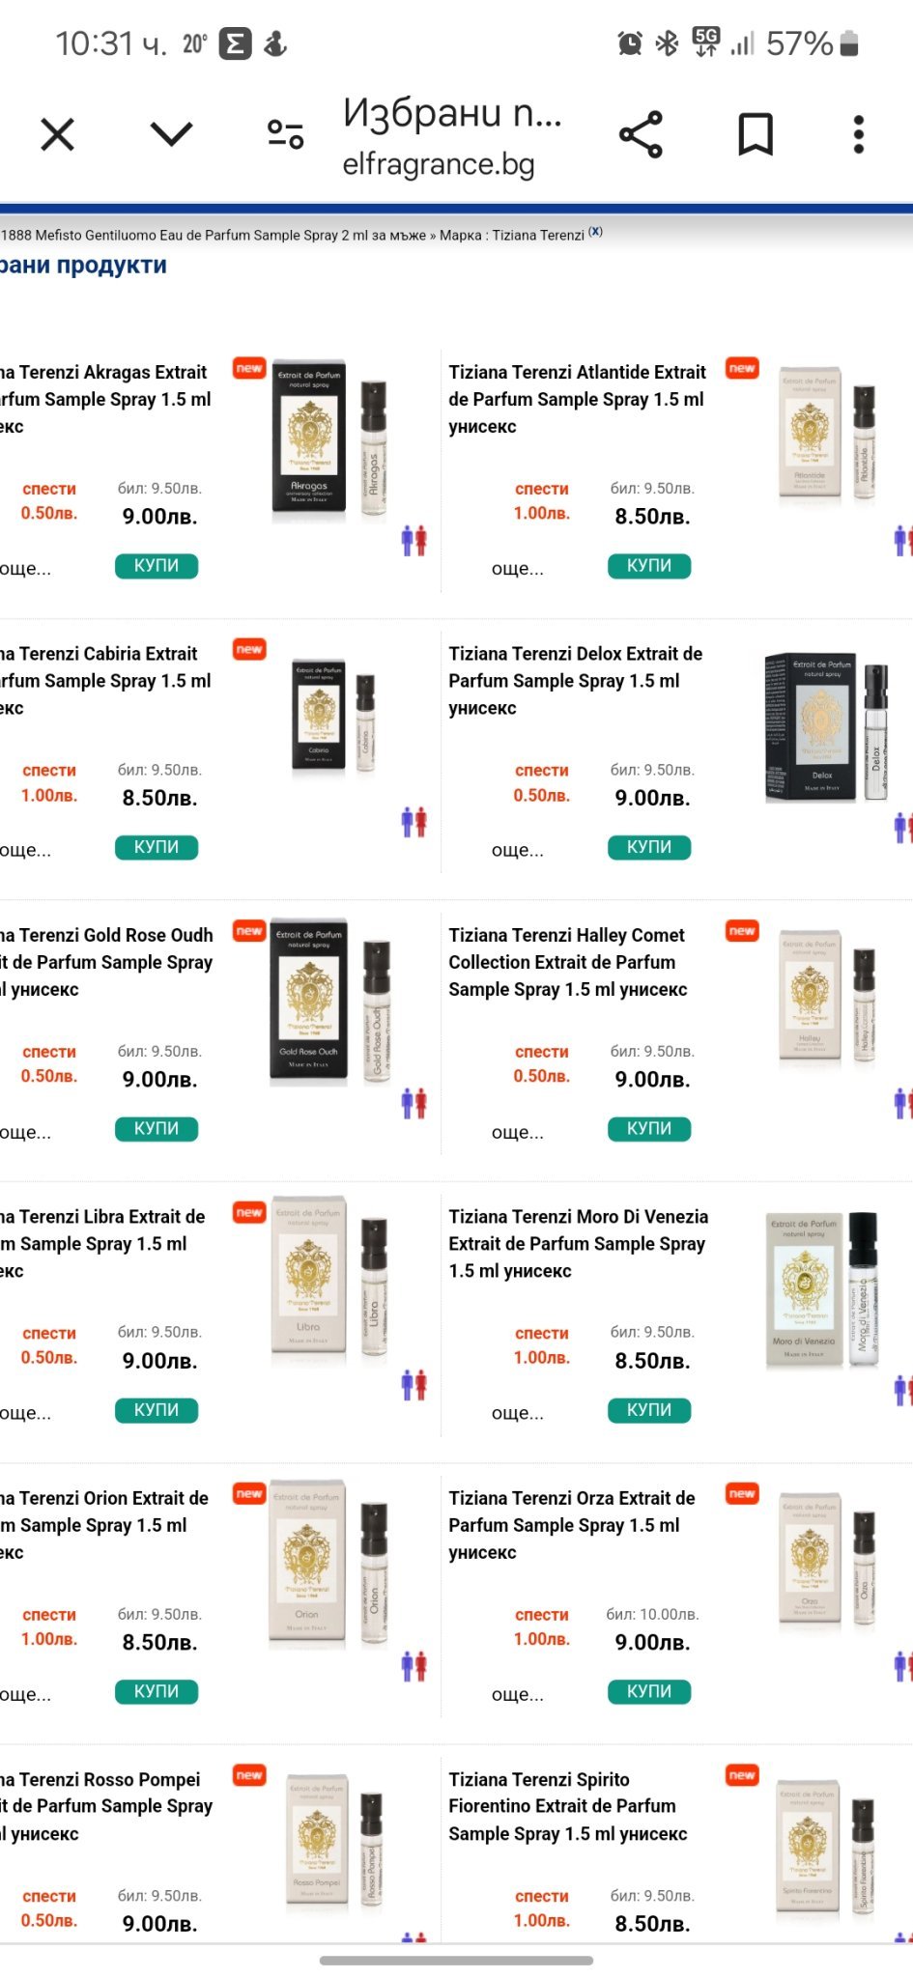Screen dimensions: 913x1978
Task: Tap the new badge on Atlantide
Action: (742, 369)
